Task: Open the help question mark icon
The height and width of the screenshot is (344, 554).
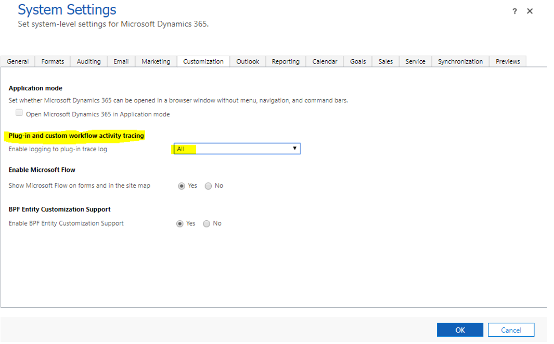Action: click(x=514, y=11)
